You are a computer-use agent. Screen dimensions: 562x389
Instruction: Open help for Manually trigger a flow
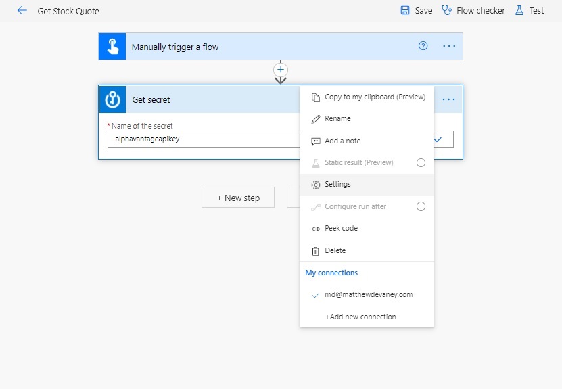click(x=423, y=46)
